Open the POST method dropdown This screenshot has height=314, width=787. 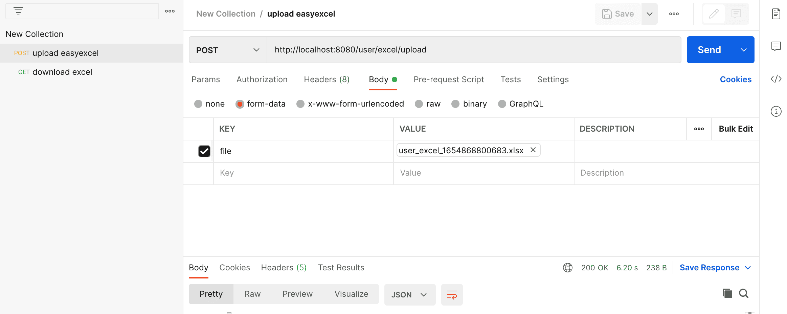[x=228, y=50]
